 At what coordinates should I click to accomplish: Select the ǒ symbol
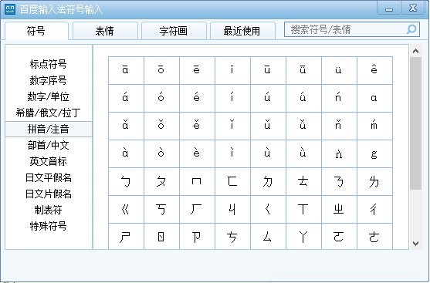(x=161, y=126)
